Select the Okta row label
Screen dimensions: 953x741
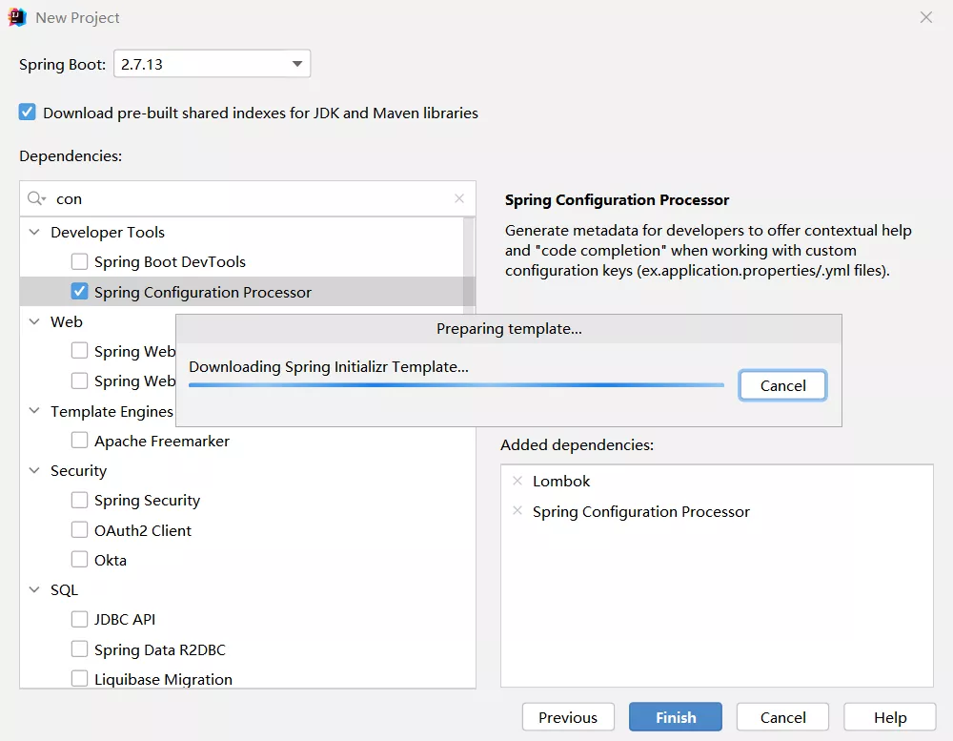110,561
